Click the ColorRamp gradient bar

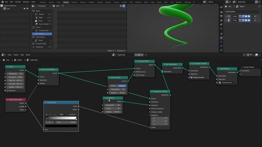tap(61, 118)
